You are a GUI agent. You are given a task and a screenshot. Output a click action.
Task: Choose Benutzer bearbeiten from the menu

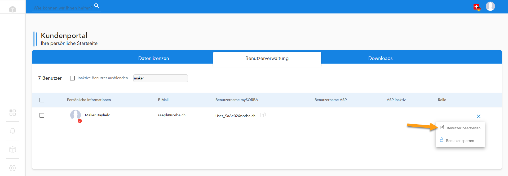click(x=461, y=128)
